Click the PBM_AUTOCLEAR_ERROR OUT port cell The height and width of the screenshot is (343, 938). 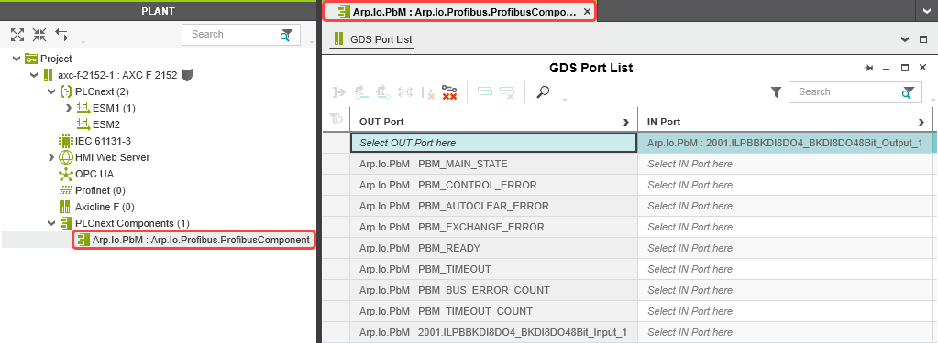click(493, 206)
